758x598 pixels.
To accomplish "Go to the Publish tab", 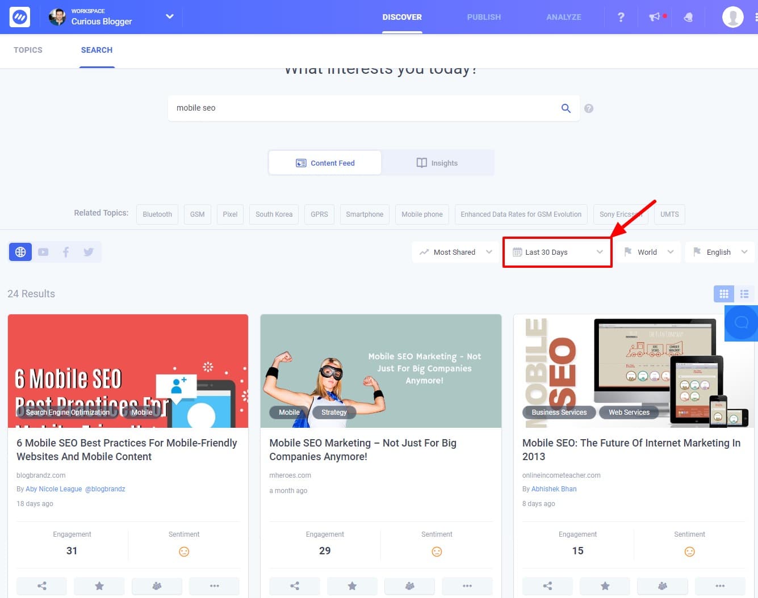I will pyautogui.click(x=484, y=17).
